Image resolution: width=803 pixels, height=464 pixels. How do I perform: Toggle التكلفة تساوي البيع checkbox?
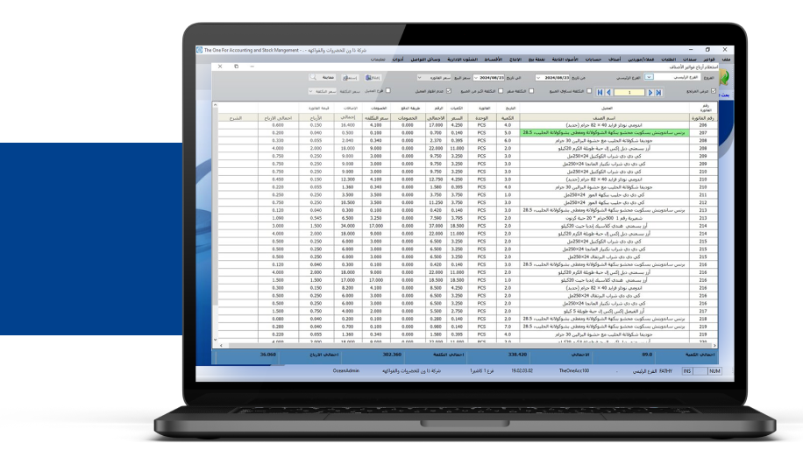(x=589, y=91)
